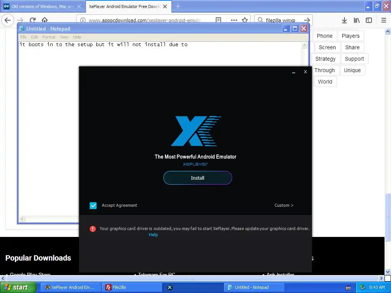Open page actions three-dot menu
The image size is (391, 293).
coord(234,20)
